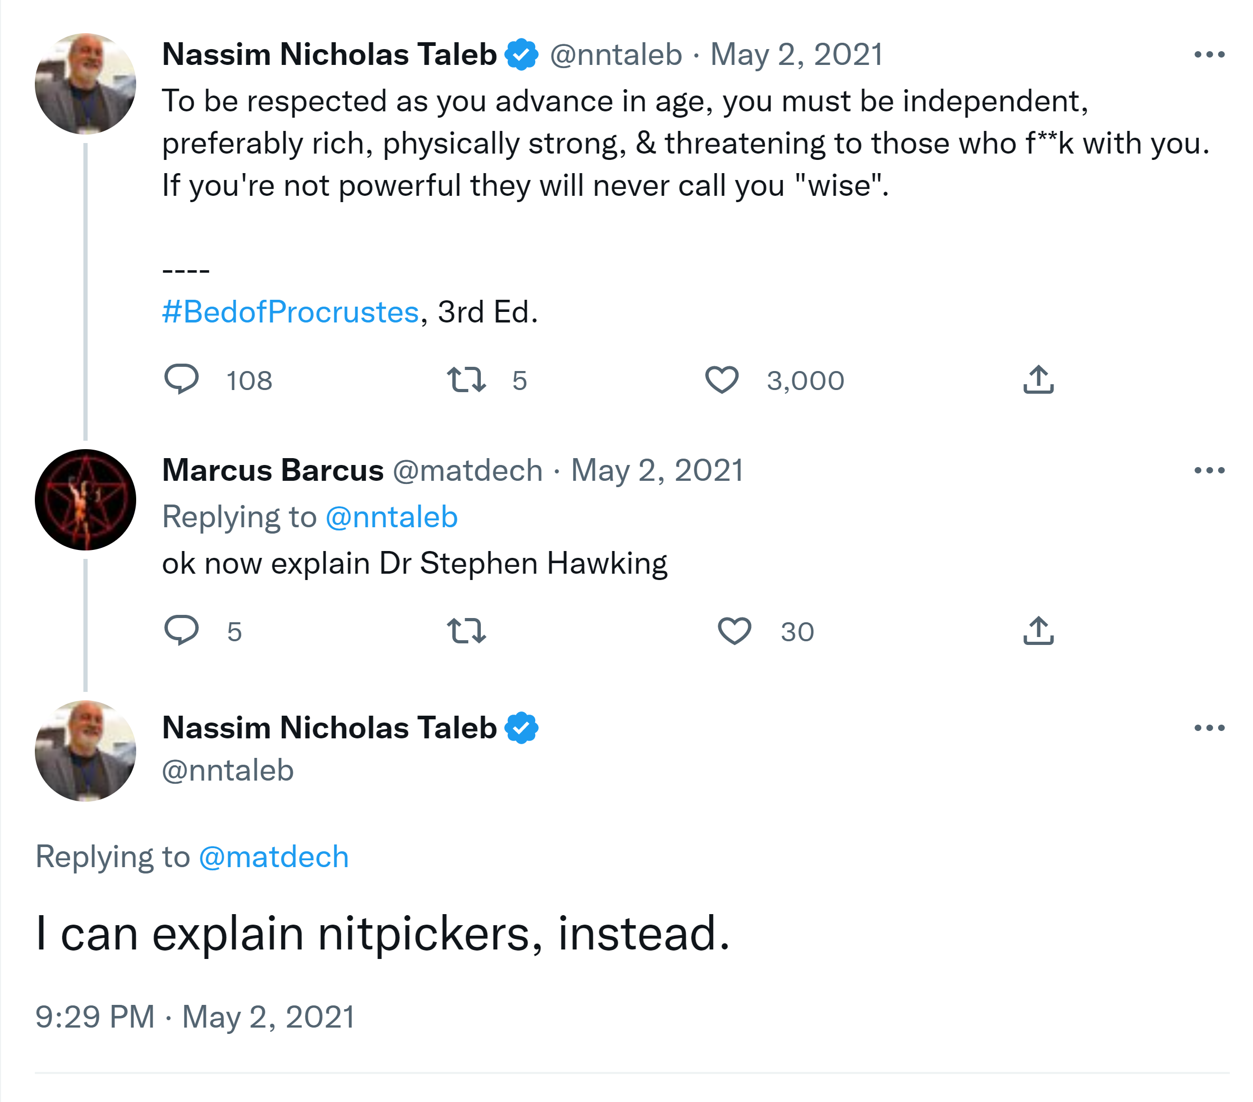Click reply icon on Taleb's first tweet
The width and height of the screenshot is (1253, 1102).
(x=182, y=379)
